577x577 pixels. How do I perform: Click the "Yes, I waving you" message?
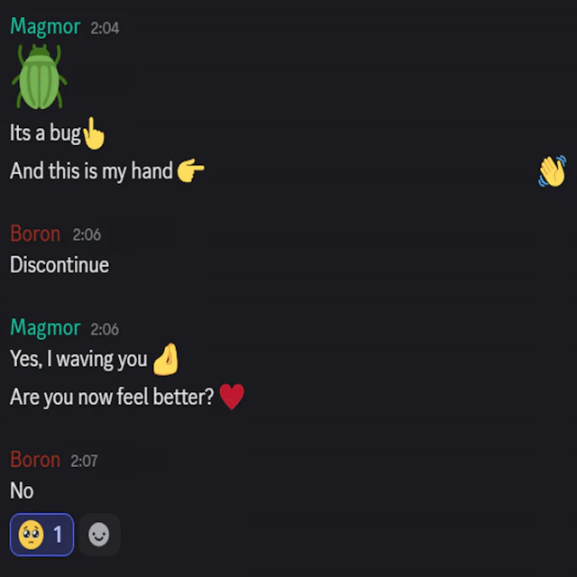tap(78, 359)
